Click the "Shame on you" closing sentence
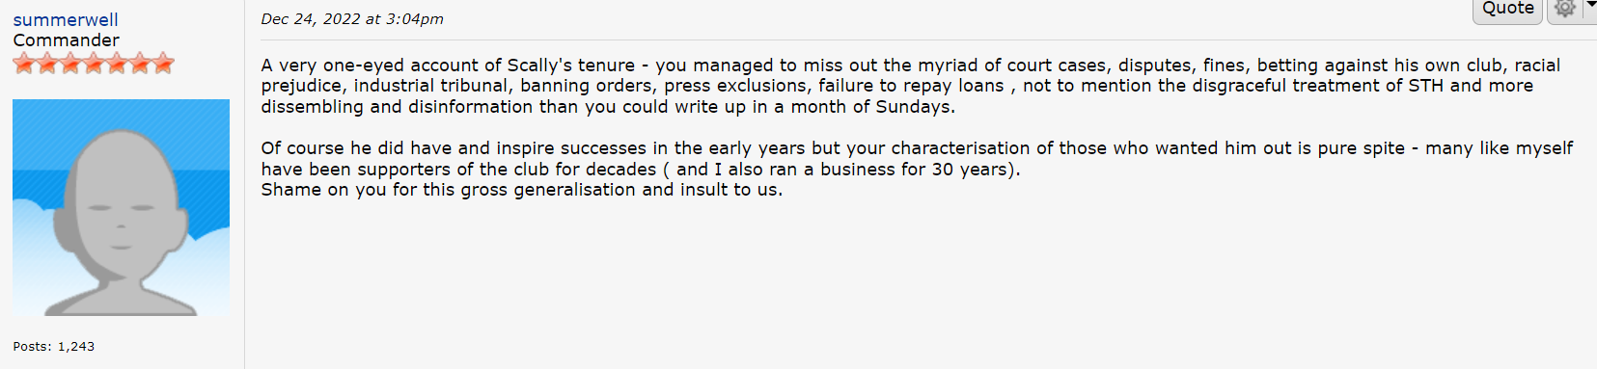 522,190
